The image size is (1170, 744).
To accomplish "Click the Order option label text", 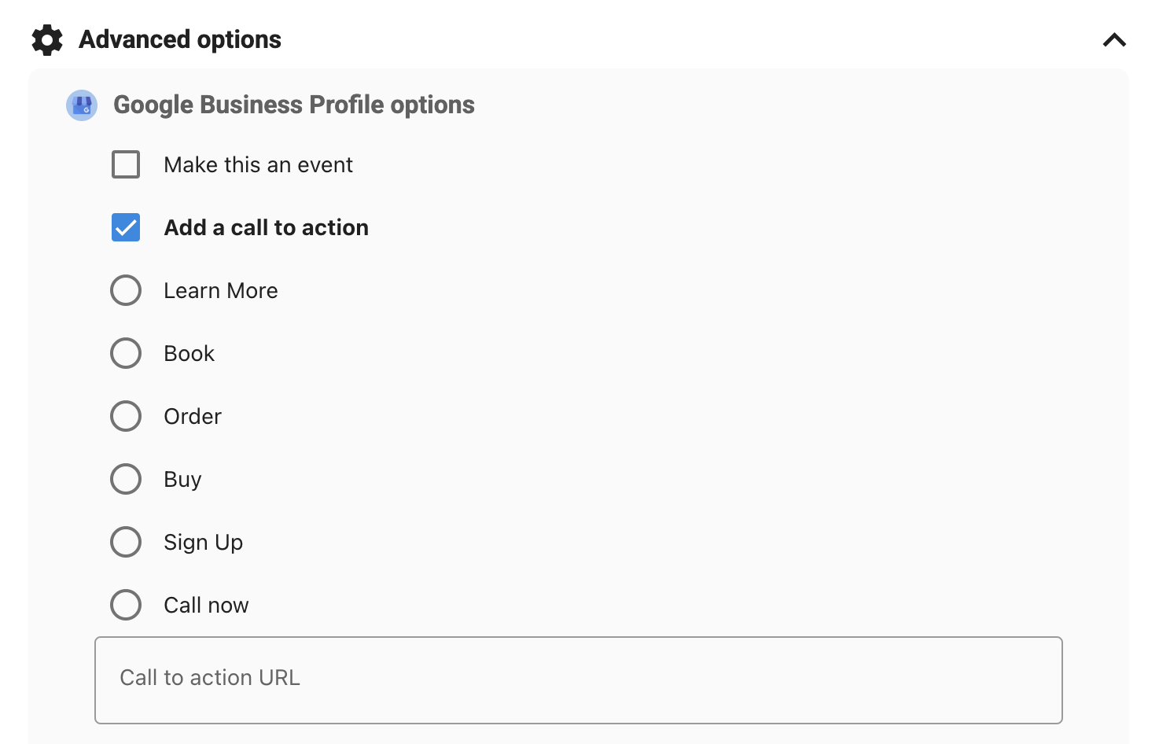I will click(x=193, y=417).
